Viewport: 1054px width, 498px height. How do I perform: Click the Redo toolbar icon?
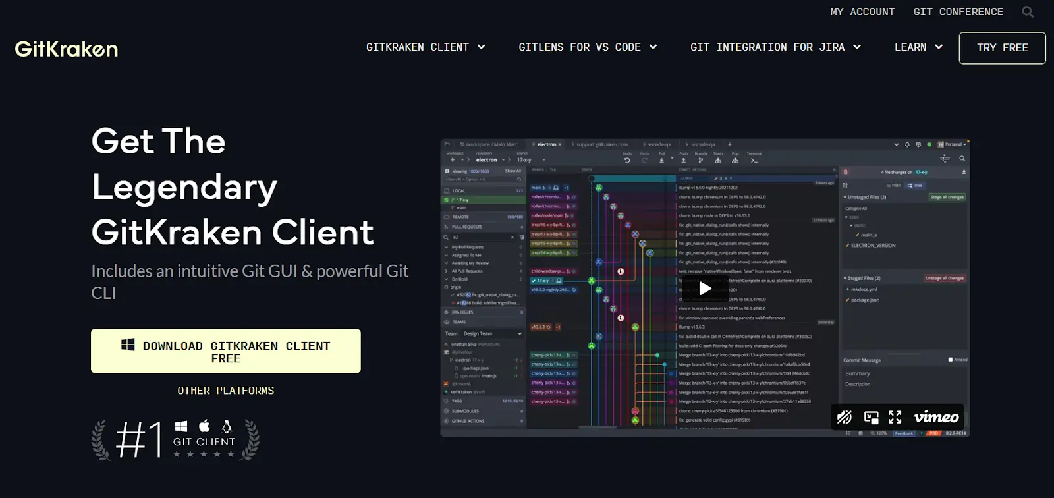644,160
